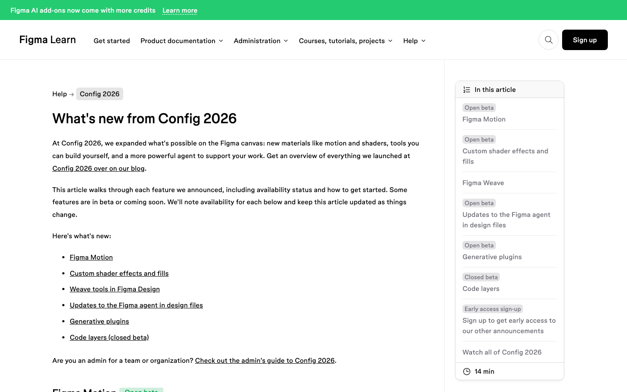Open Custom shader effects and fills bullet link
This screenshot has height=392, width=627.
coord(119,273)
